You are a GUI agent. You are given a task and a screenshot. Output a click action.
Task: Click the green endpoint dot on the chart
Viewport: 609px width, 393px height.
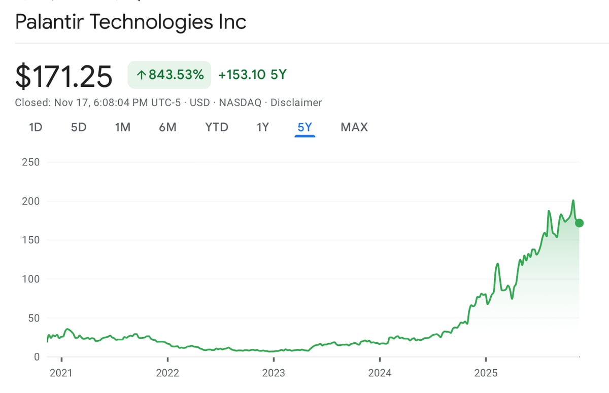[579, 223]
